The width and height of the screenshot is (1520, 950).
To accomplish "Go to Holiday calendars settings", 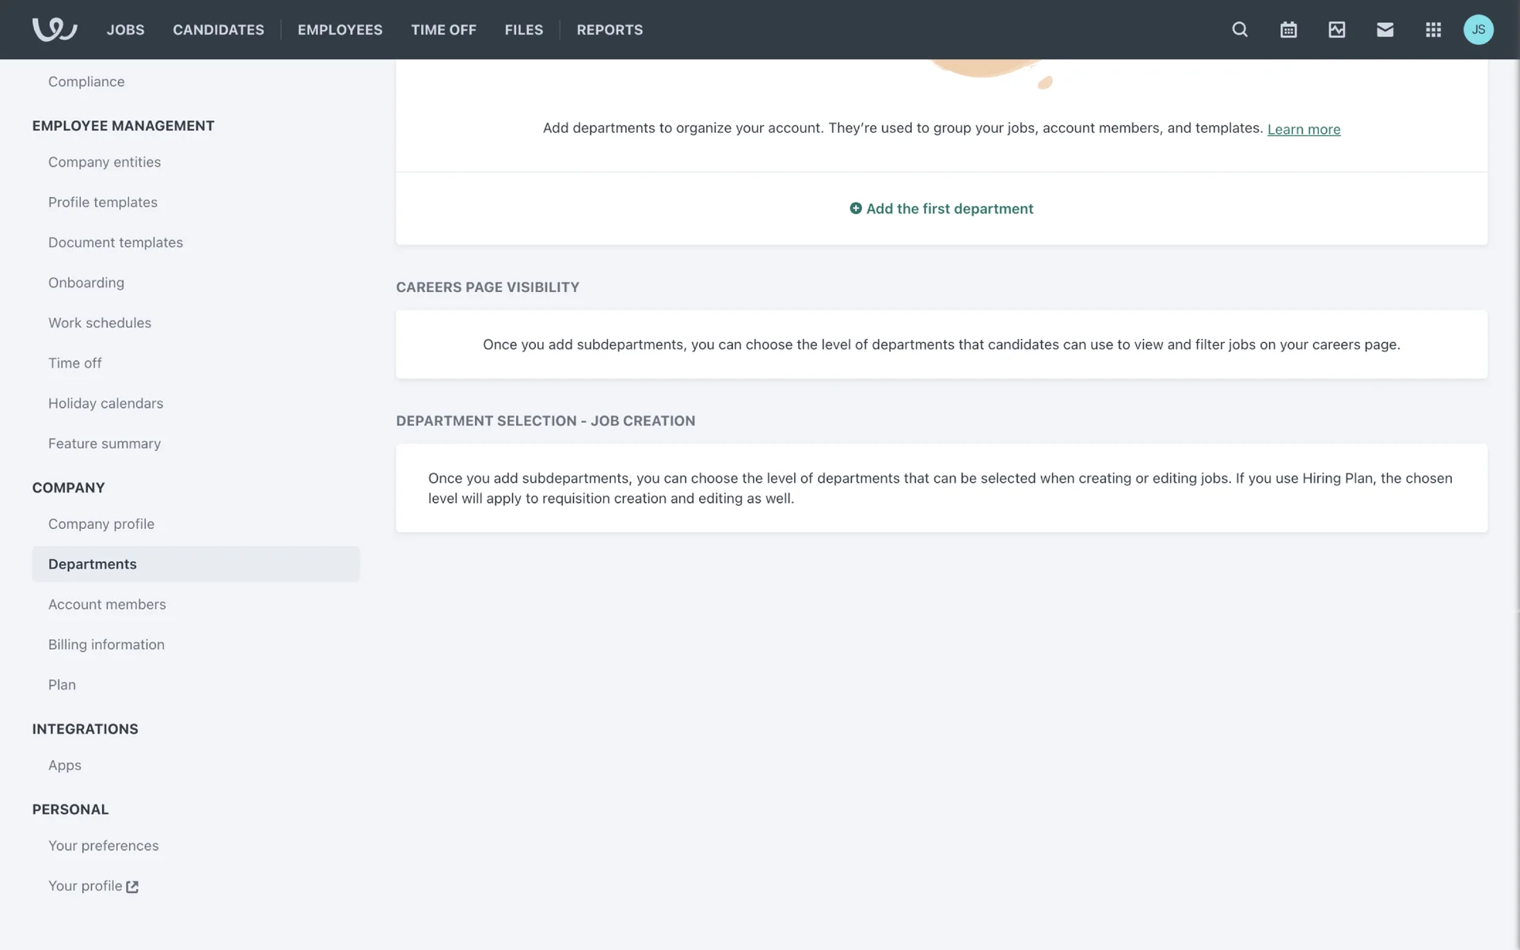I will tap(105, 403).
